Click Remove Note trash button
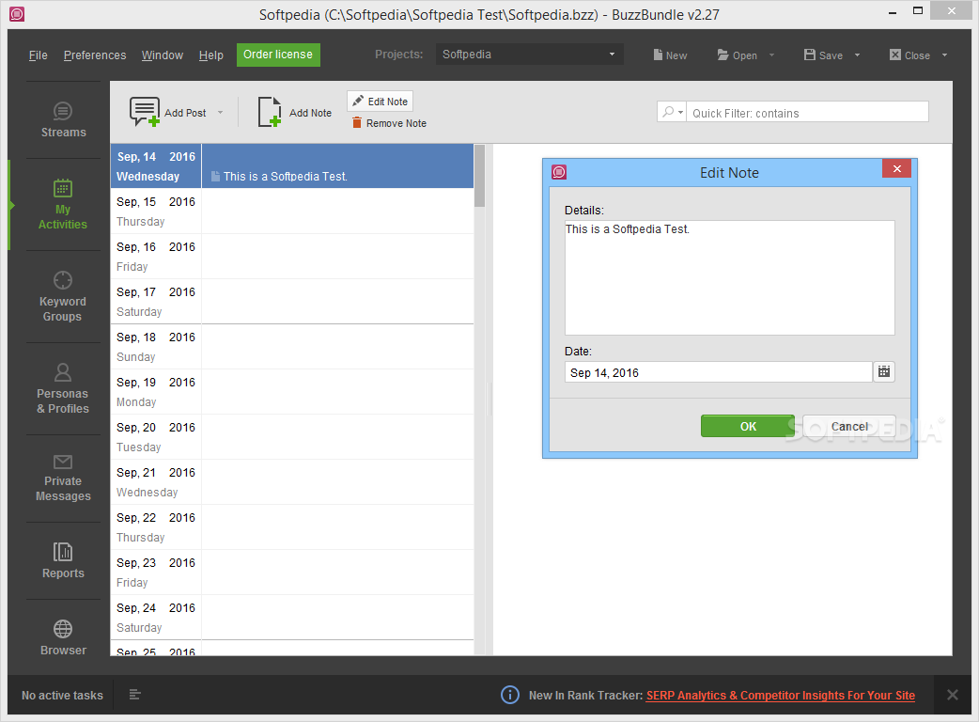The height and width of the screenshot is (722, 979). tap(389, 123)
